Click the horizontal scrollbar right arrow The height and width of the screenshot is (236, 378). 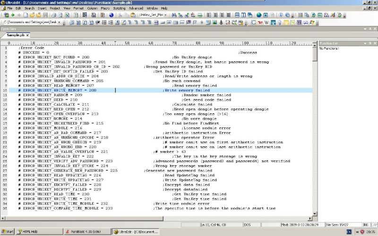[x=310, y=219]
